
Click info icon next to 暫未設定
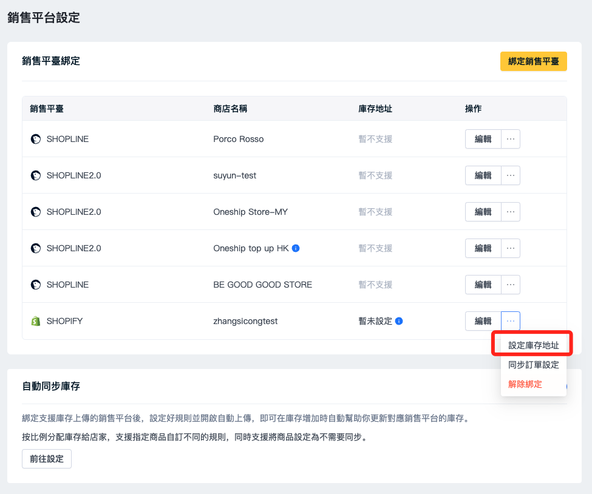[x=399, y=321]
